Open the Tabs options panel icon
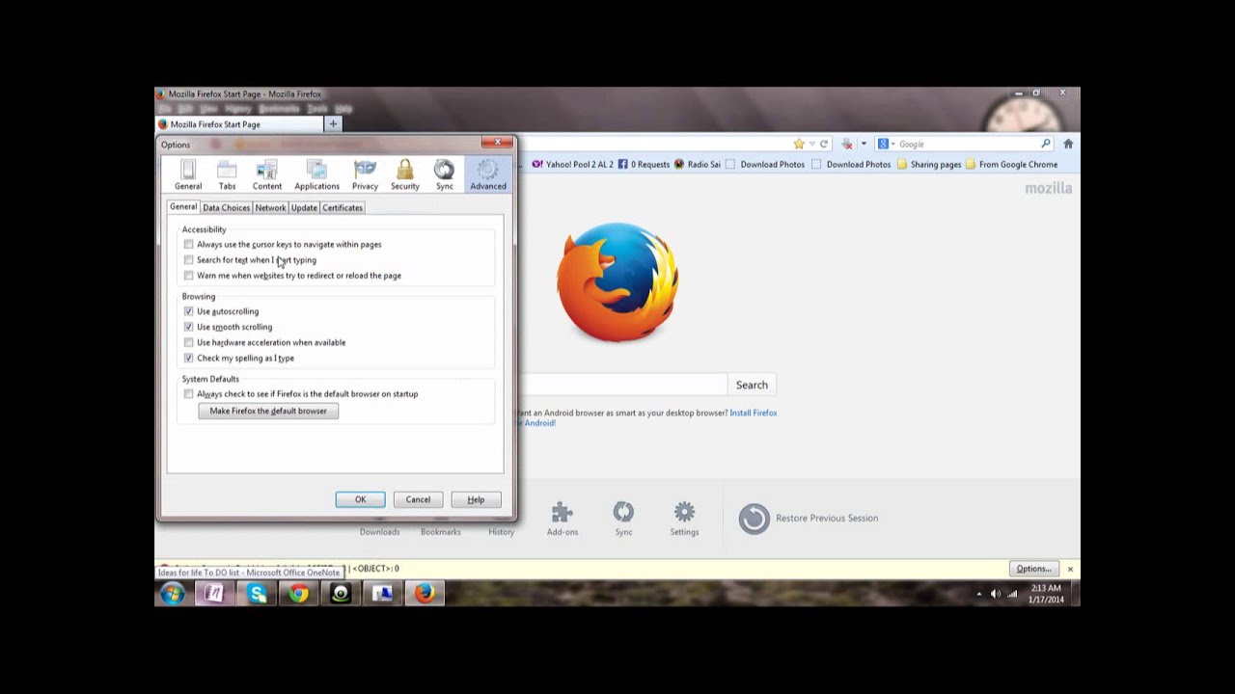The width and height of the screenshot is (1235, 694). coord(227,175)
